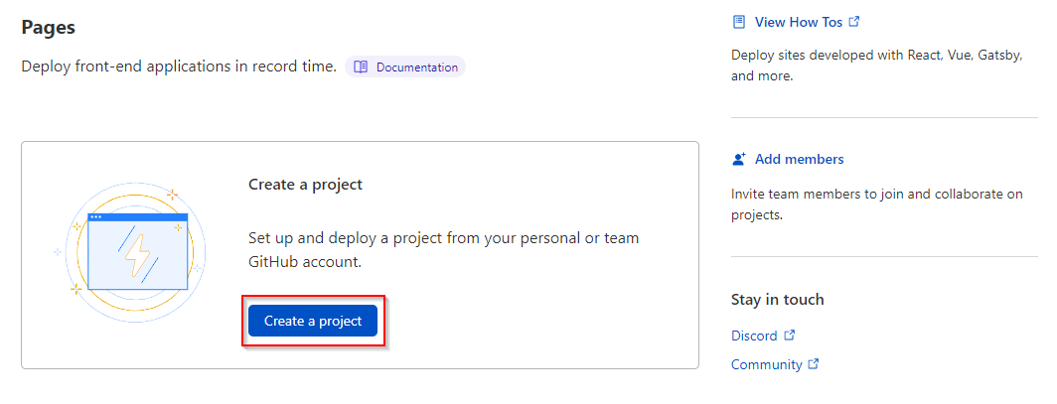Viewport: 1057px width, 404px height.
Task: Visit the Community link
Action: point(767,364)
